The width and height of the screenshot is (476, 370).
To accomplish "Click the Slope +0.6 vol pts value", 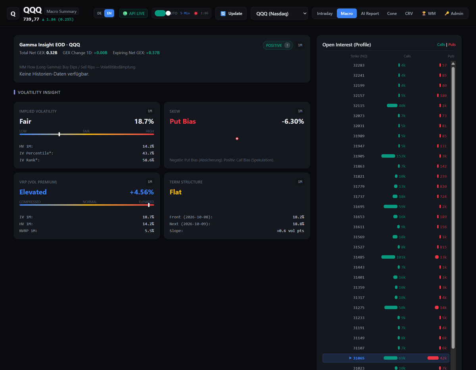I will (290, 231).
